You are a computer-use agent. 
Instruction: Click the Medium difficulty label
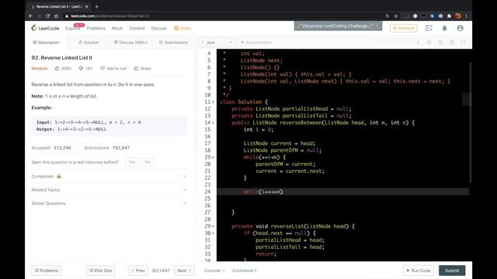click(x=40, y=68)
